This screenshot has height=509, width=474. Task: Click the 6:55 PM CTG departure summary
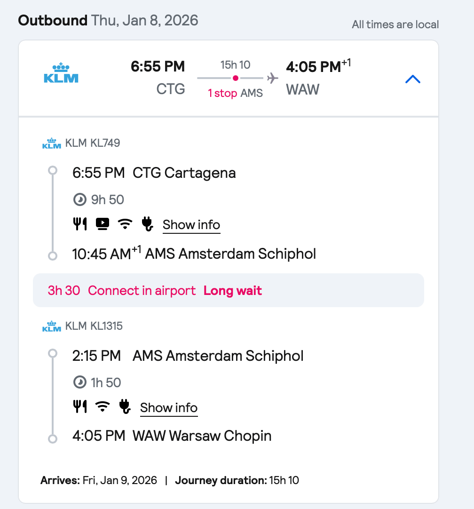click(x=158, y=77)
